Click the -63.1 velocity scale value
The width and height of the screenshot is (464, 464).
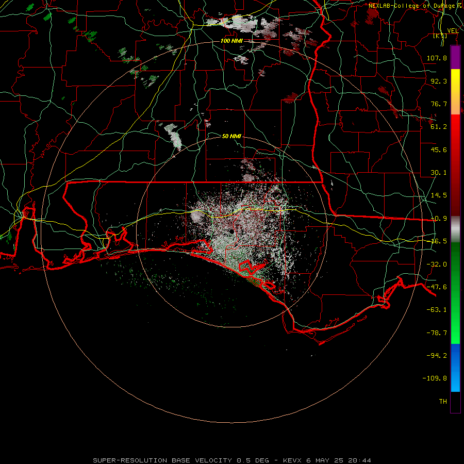coord(437,310)
